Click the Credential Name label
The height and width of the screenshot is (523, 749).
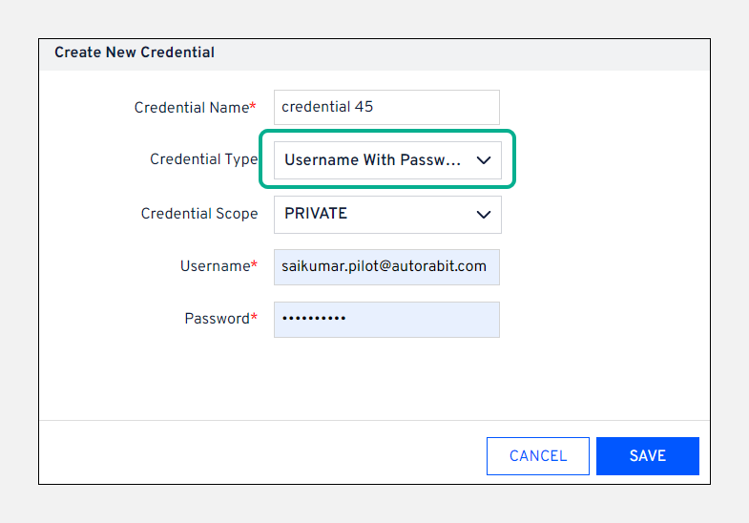click(x=191, y=108)
